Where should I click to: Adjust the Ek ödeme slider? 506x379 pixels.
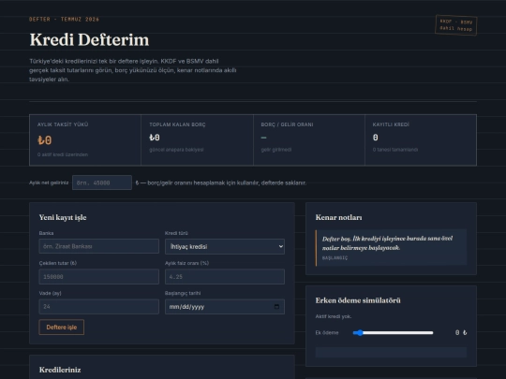coord(393,332)
